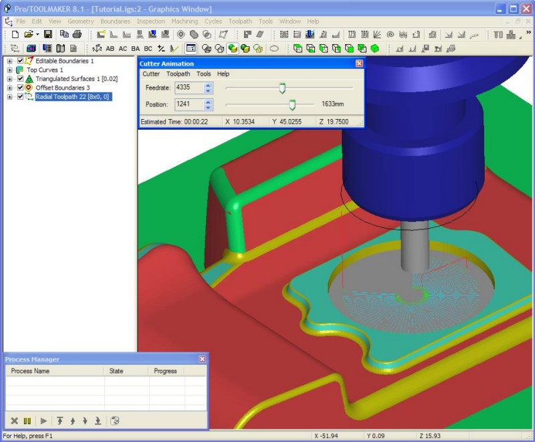Open the Help menu in Cutter Animation
535x442 pixels.
pyautogui.click(x=223, y=74)
